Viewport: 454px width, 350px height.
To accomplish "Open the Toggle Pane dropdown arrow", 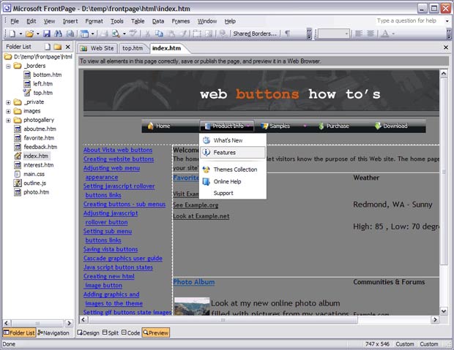I will tap(93, 34).
